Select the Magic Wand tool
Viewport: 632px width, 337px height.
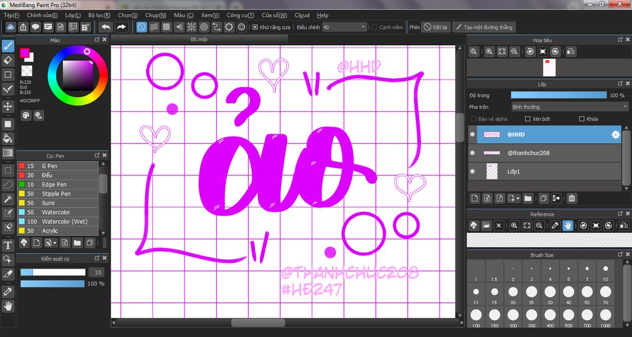7,199
